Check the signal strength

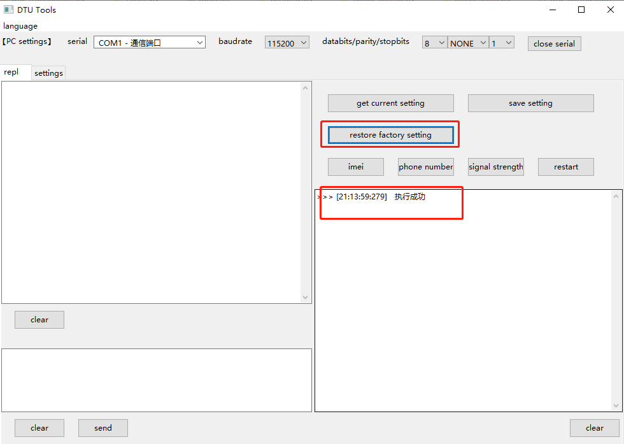coord(495,166)
